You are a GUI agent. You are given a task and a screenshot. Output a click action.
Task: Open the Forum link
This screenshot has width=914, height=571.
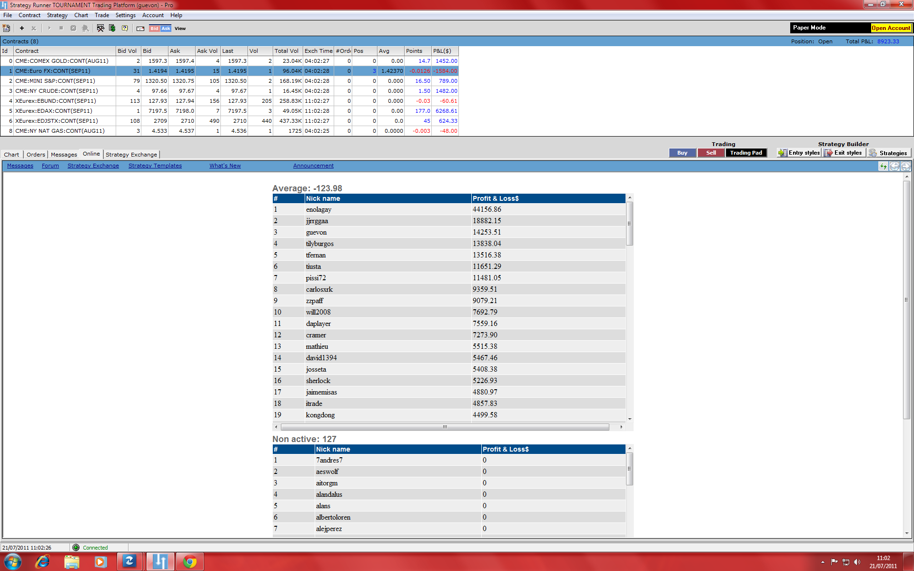[x=50, y=166]
